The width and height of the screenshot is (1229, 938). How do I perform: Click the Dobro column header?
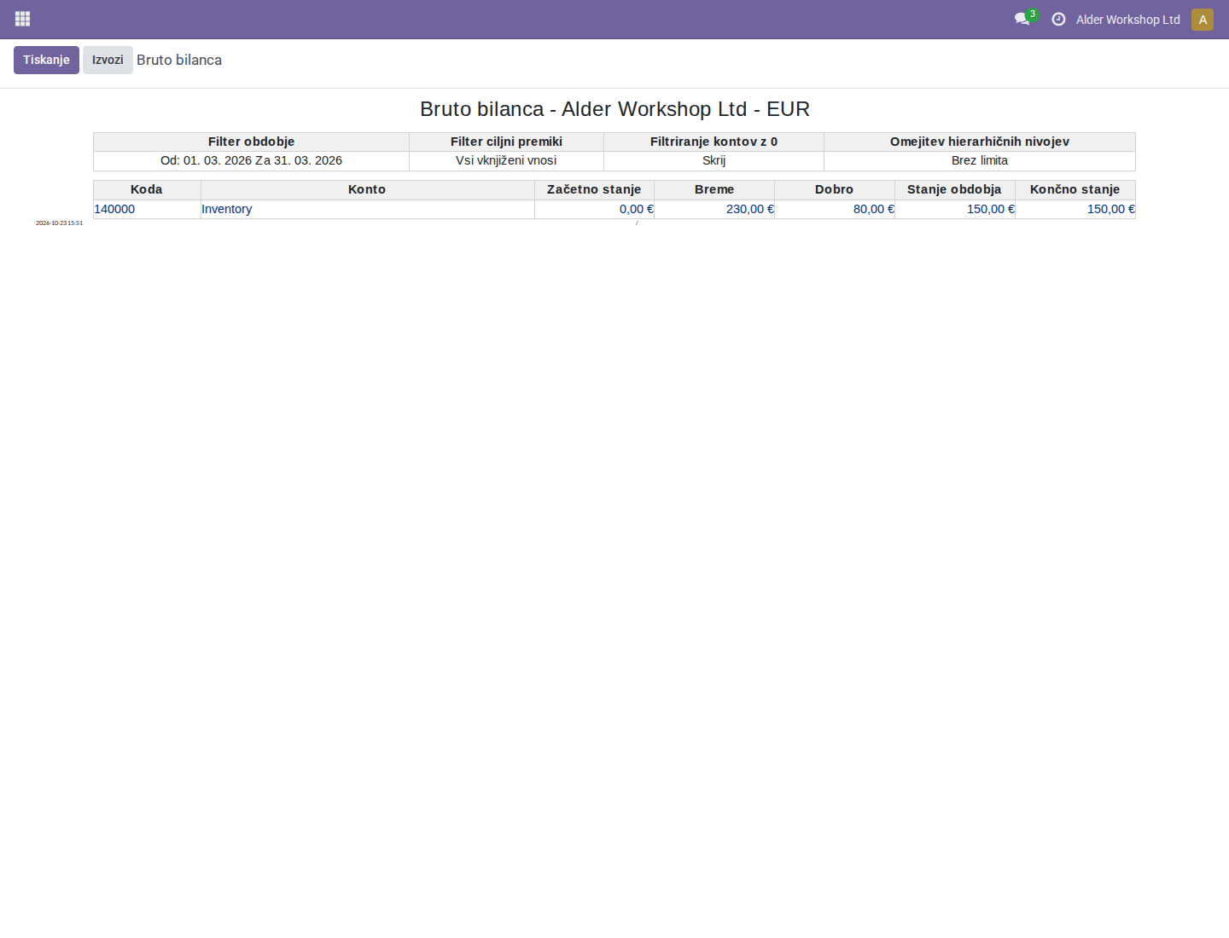tap(835, 189)
